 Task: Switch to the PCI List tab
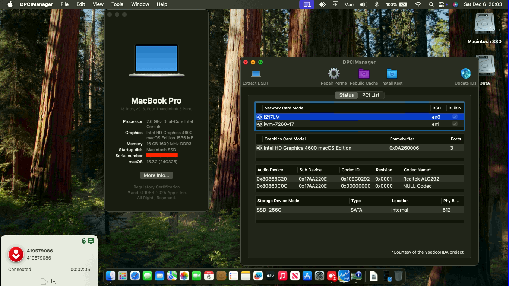point(370,95)
